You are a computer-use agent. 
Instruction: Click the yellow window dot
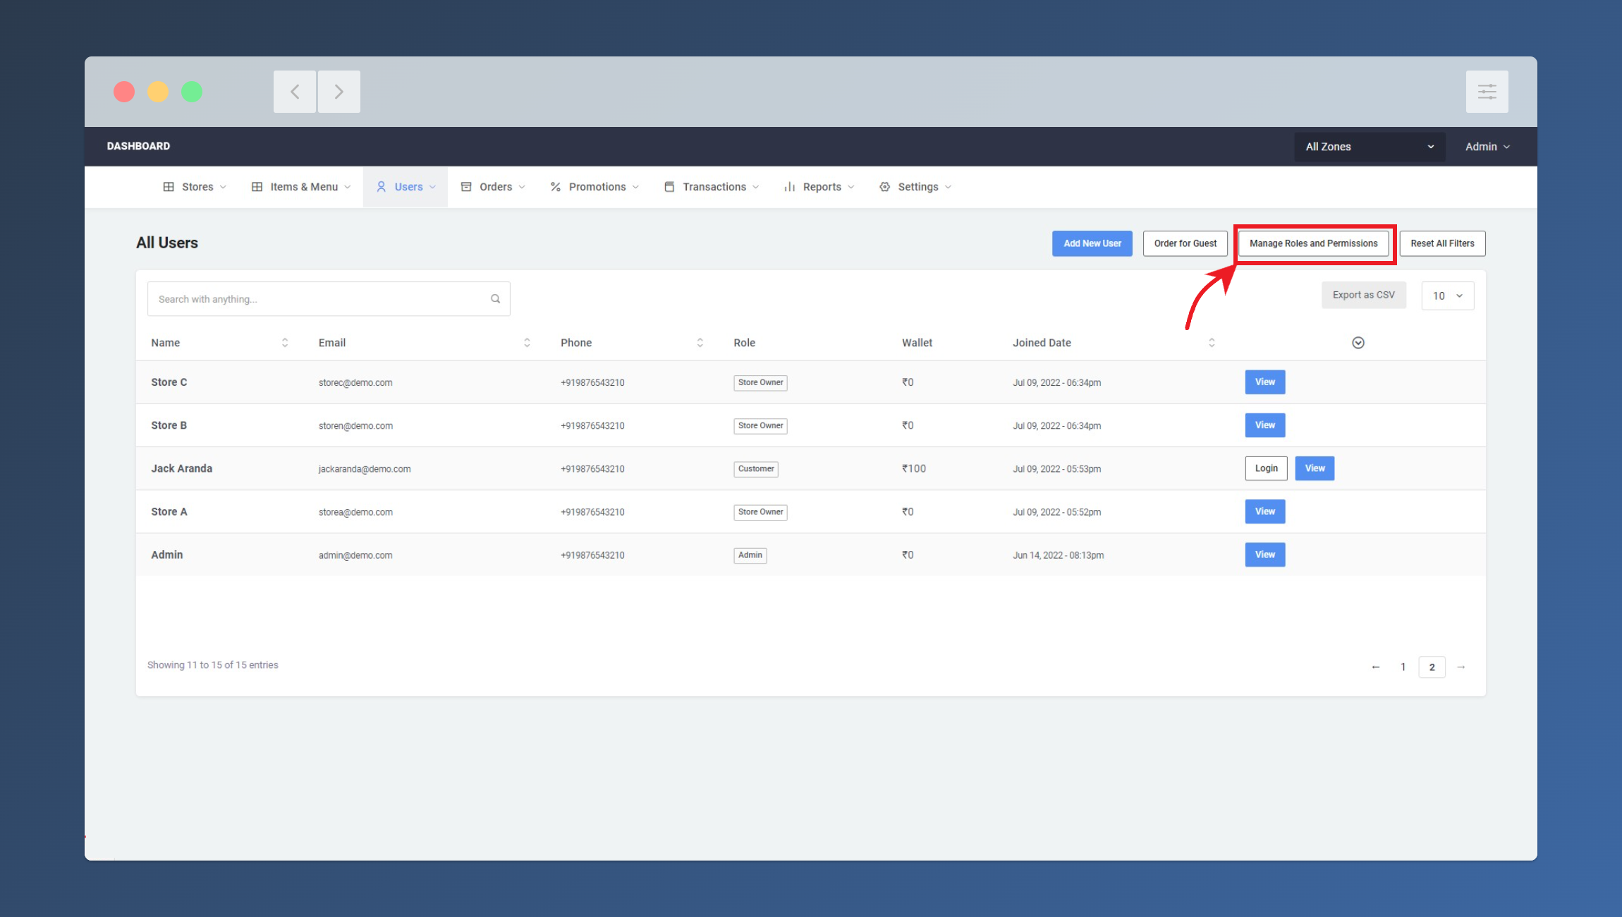158,92
